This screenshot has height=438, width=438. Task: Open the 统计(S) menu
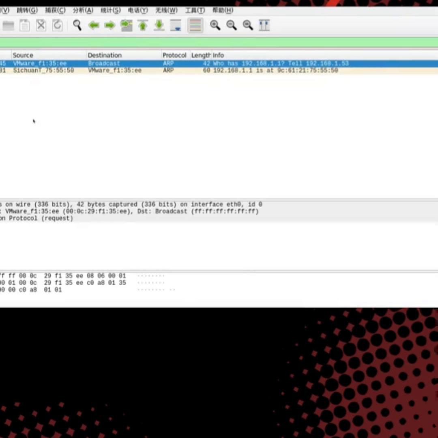pyautogui.click(x=111, y=10)
